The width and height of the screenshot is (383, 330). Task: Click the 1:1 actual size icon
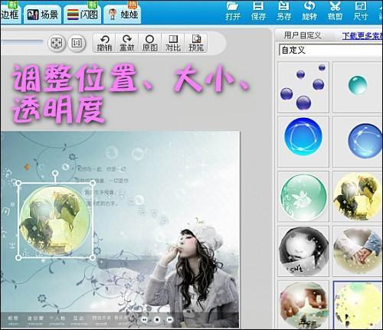coord(77,43)
